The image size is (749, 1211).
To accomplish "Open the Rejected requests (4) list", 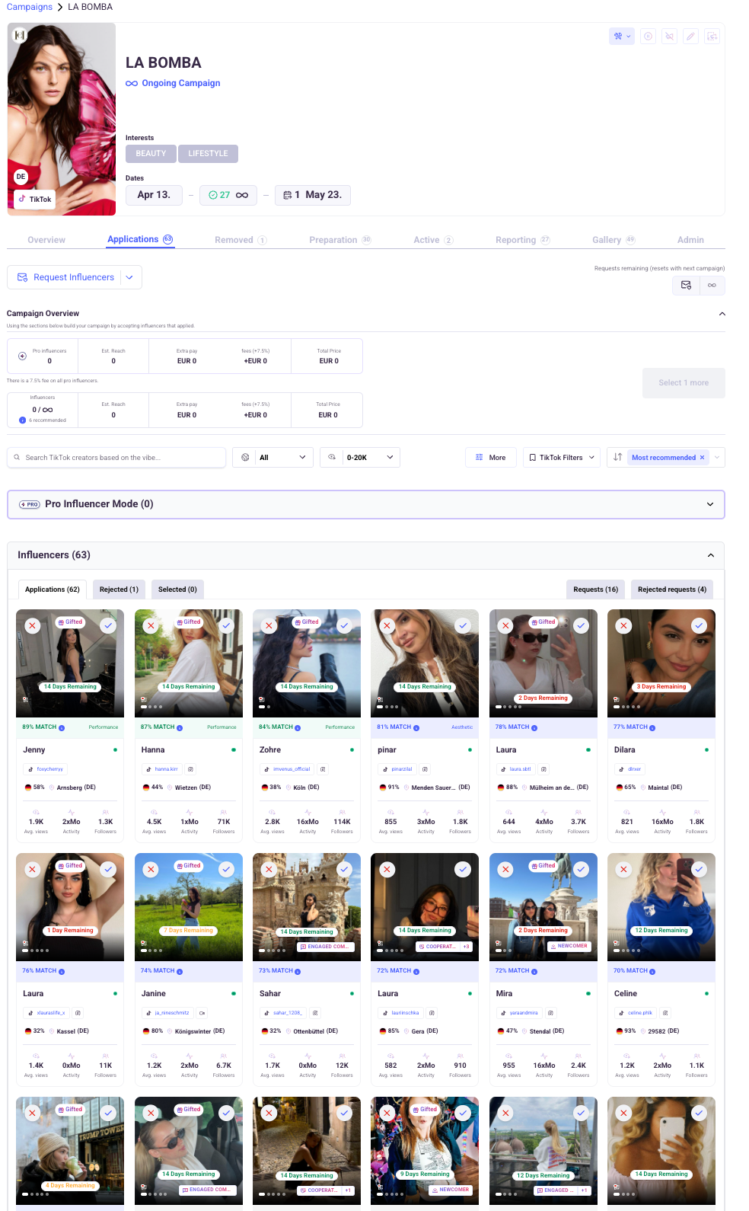I will click(x=672, y=590).
